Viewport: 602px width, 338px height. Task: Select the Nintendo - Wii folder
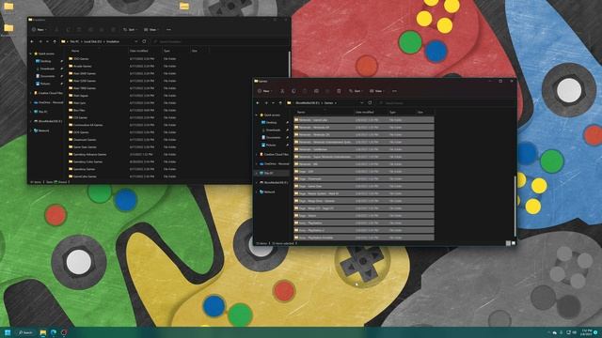(364, 164)
